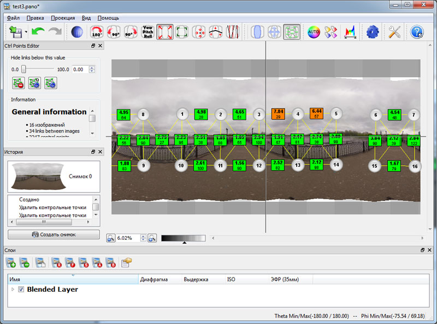This screenshot has height=324, width=437.
Task: Click zoom out magnifier next to 6.02%
Action: [111, 238]
